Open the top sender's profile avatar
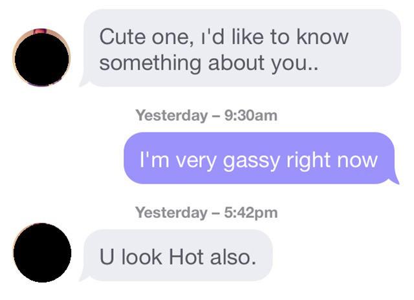 (x=41, y=58)
